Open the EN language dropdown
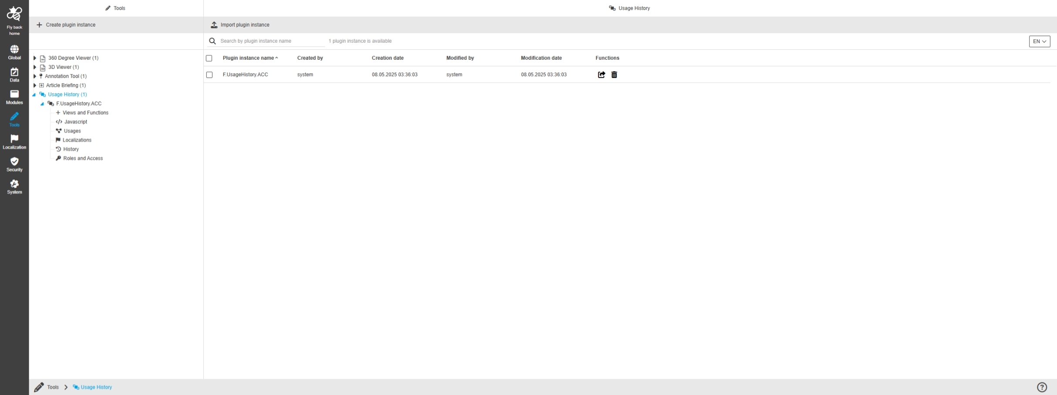 (x=1040, y=41)
